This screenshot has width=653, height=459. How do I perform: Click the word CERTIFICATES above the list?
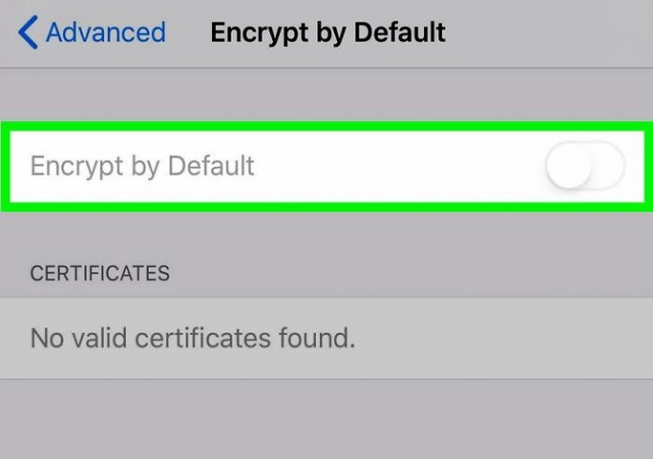[100, 273]
